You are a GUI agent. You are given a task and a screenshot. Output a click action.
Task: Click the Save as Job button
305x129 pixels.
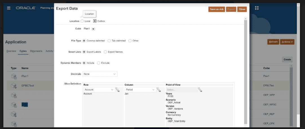coord(217,9)
